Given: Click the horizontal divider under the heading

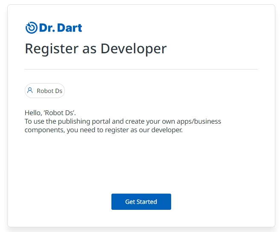Looking at the screenshot, I should (x=141, y=69).
